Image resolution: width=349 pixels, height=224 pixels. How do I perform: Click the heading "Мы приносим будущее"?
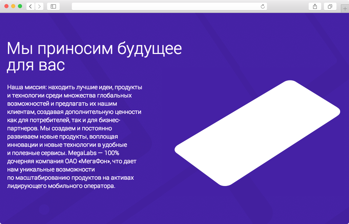pyautogui.click(x=94, y=49)
